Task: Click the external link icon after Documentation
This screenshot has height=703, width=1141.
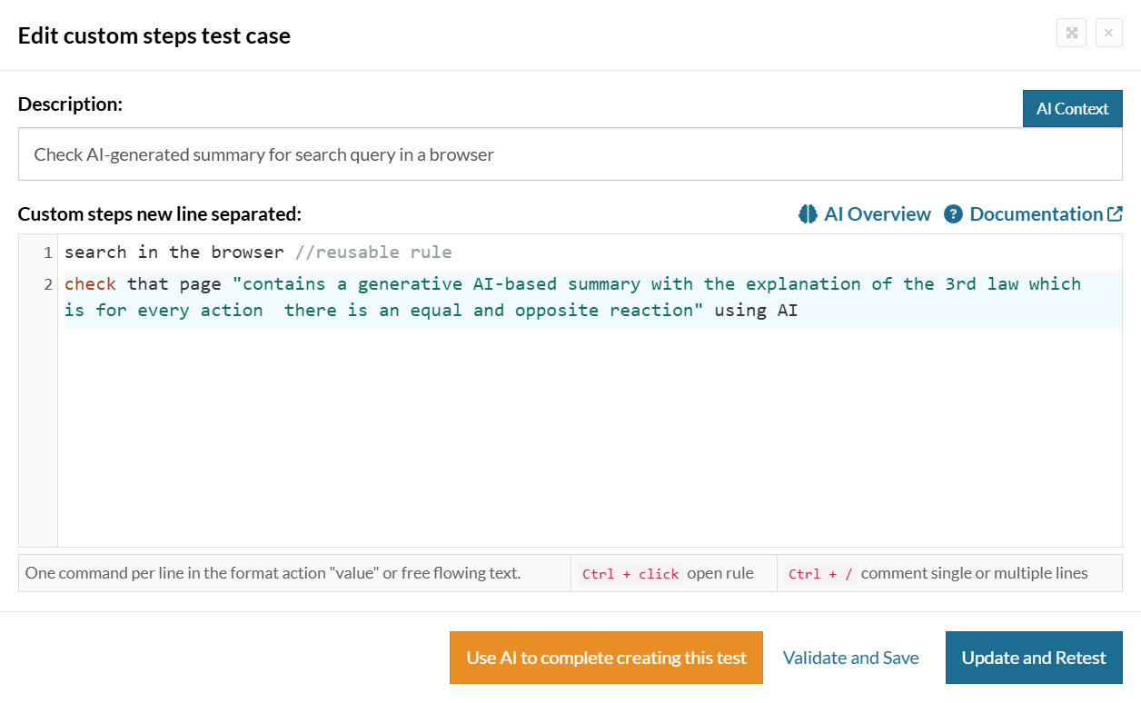Action: (x=1115, y=214)
